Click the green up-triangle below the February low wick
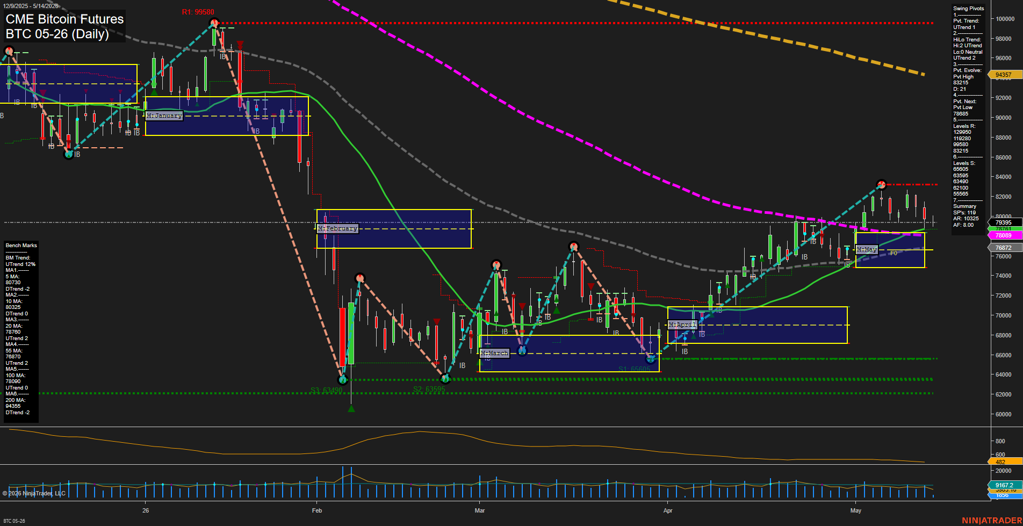Image resolution: width=1023 pixels, height=526 pixels. [x=351, y=409]
